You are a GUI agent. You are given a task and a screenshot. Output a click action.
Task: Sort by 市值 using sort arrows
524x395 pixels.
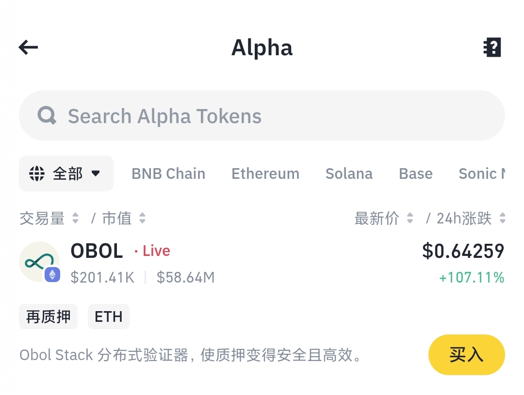click(x=142, y=218)
